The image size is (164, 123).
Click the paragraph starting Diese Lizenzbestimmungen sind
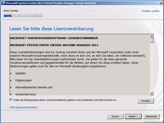(x=78, y=59)
